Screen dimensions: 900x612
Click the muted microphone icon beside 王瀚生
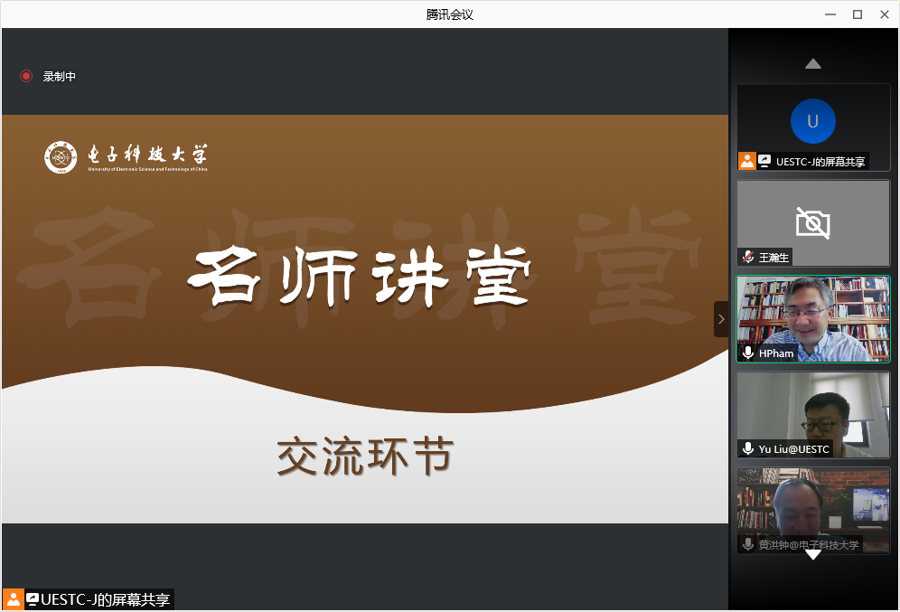click(747, 257)
